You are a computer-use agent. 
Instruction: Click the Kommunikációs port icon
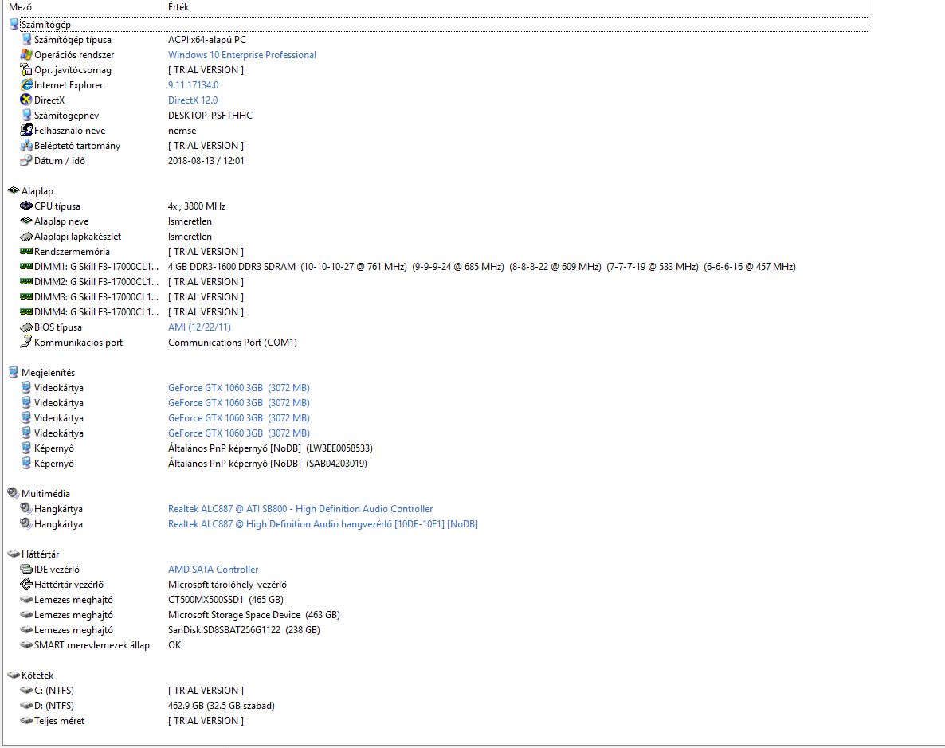point(26,342)
